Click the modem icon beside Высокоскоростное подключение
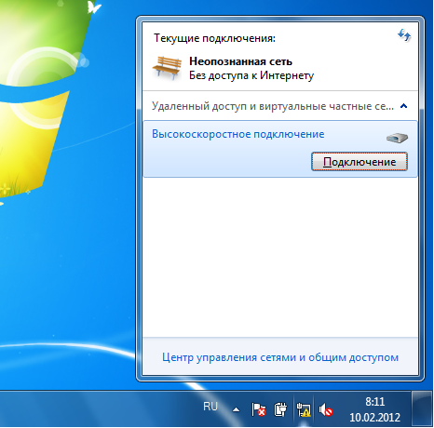This screenshot has width=434, height=428. pyautogui.click(x=397, y=138)
